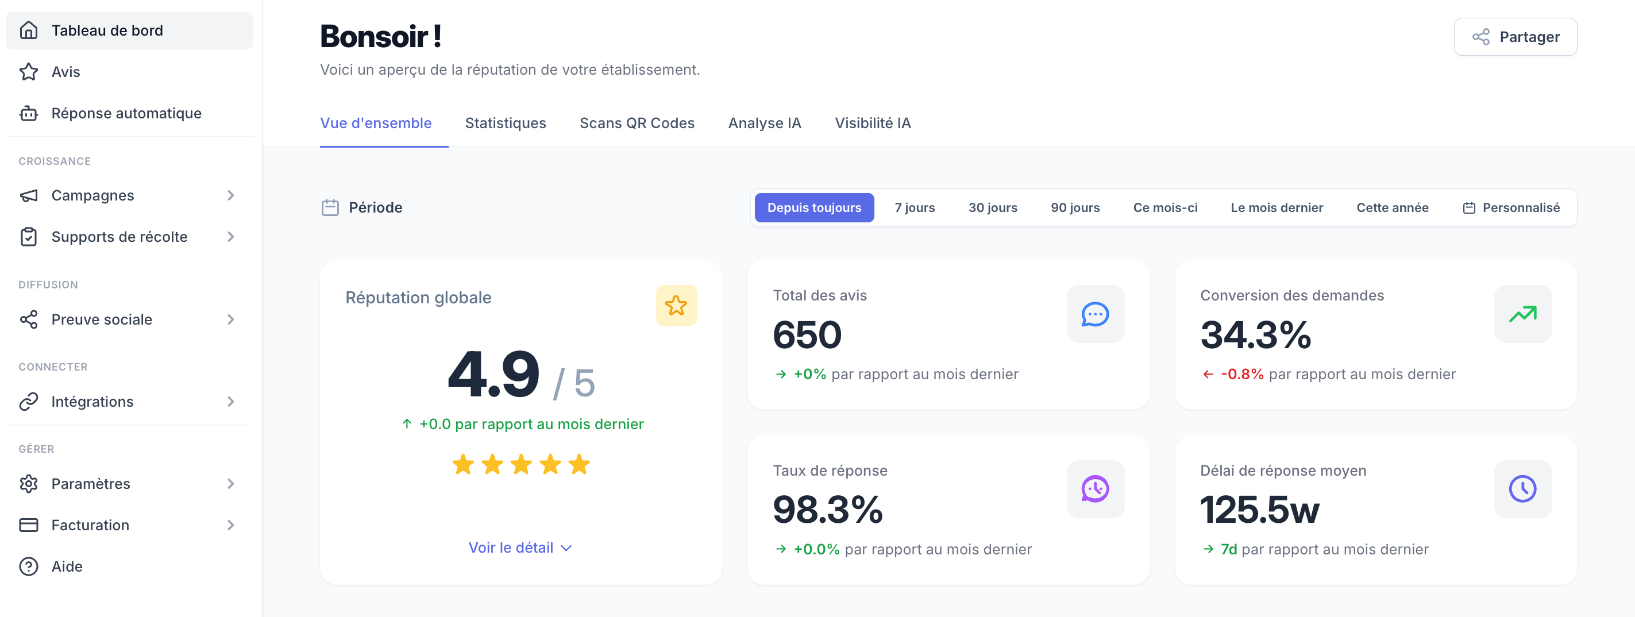
Task: Click the Aide help circle icon
Action: [x=29, y=566]
